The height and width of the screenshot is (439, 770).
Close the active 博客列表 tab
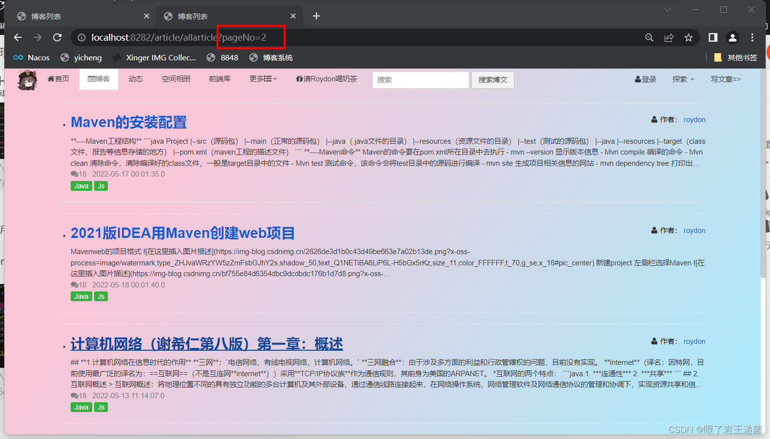point(293,16)
